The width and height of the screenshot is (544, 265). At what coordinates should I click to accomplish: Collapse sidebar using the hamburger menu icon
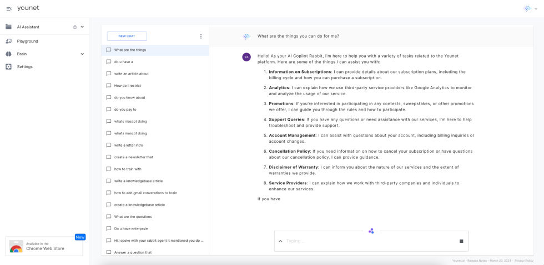pos(9,8)
